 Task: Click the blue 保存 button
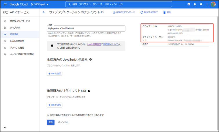pyautogui.click(x=51, y=122)
